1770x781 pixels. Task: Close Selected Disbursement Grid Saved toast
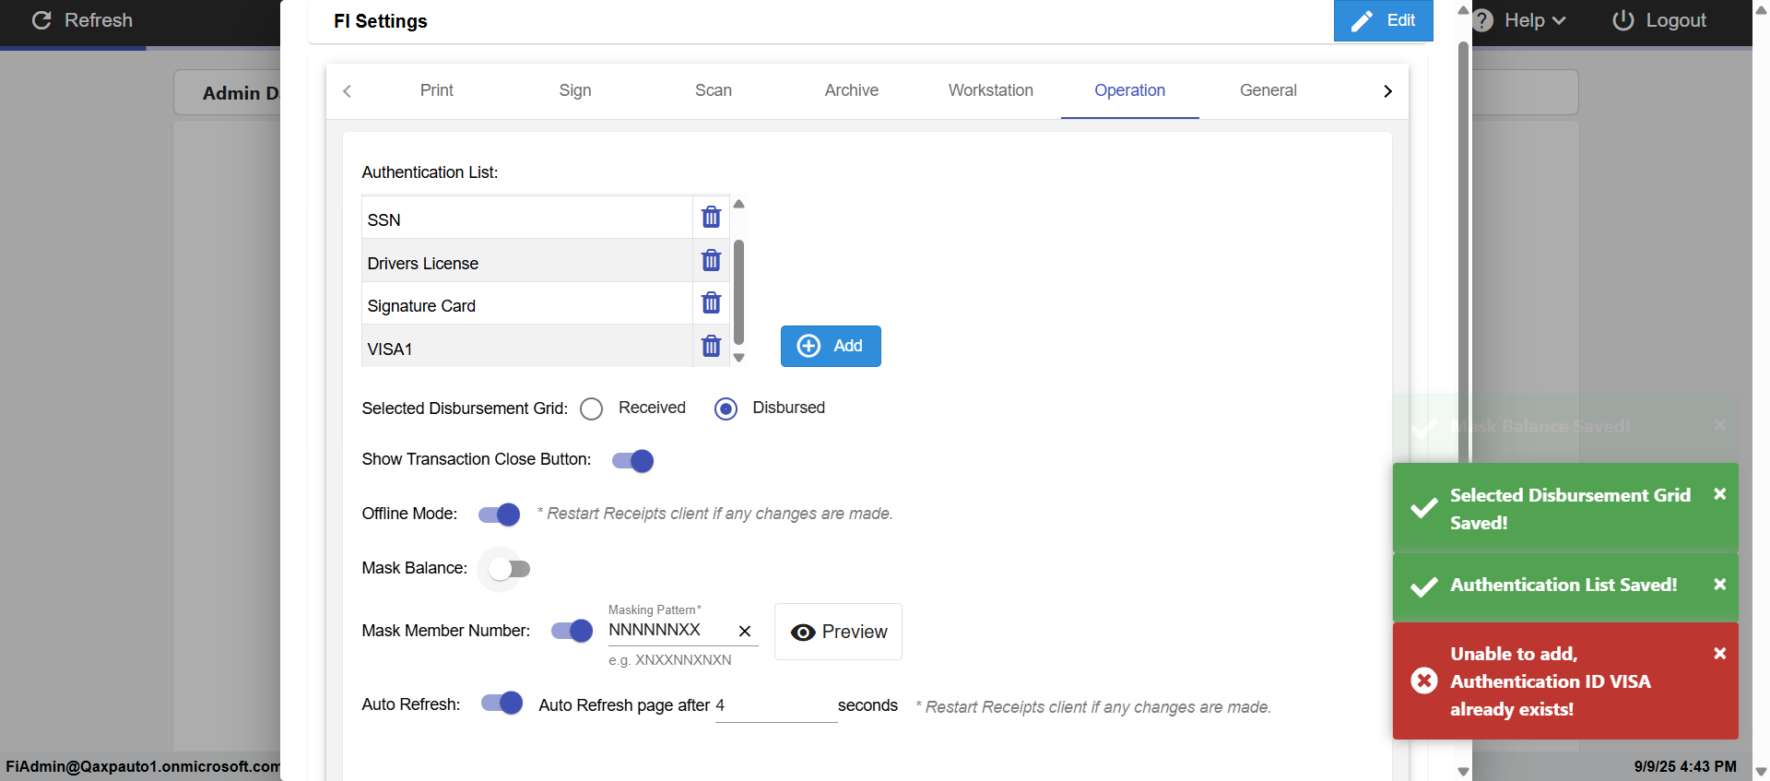(x=1719, y=494)
